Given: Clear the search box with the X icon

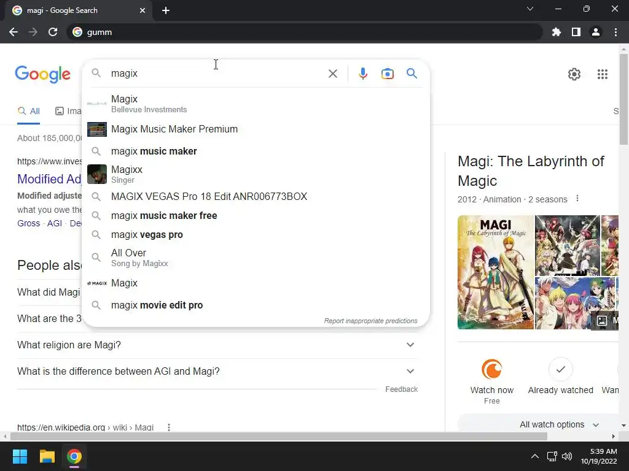Looking at the screenshot, I should tap(332, 74).
